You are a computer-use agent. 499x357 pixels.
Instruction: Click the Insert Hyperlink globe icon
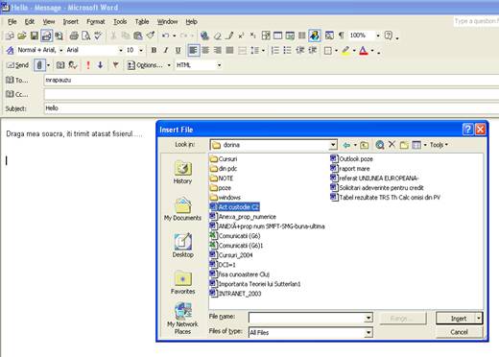[204, 36]
